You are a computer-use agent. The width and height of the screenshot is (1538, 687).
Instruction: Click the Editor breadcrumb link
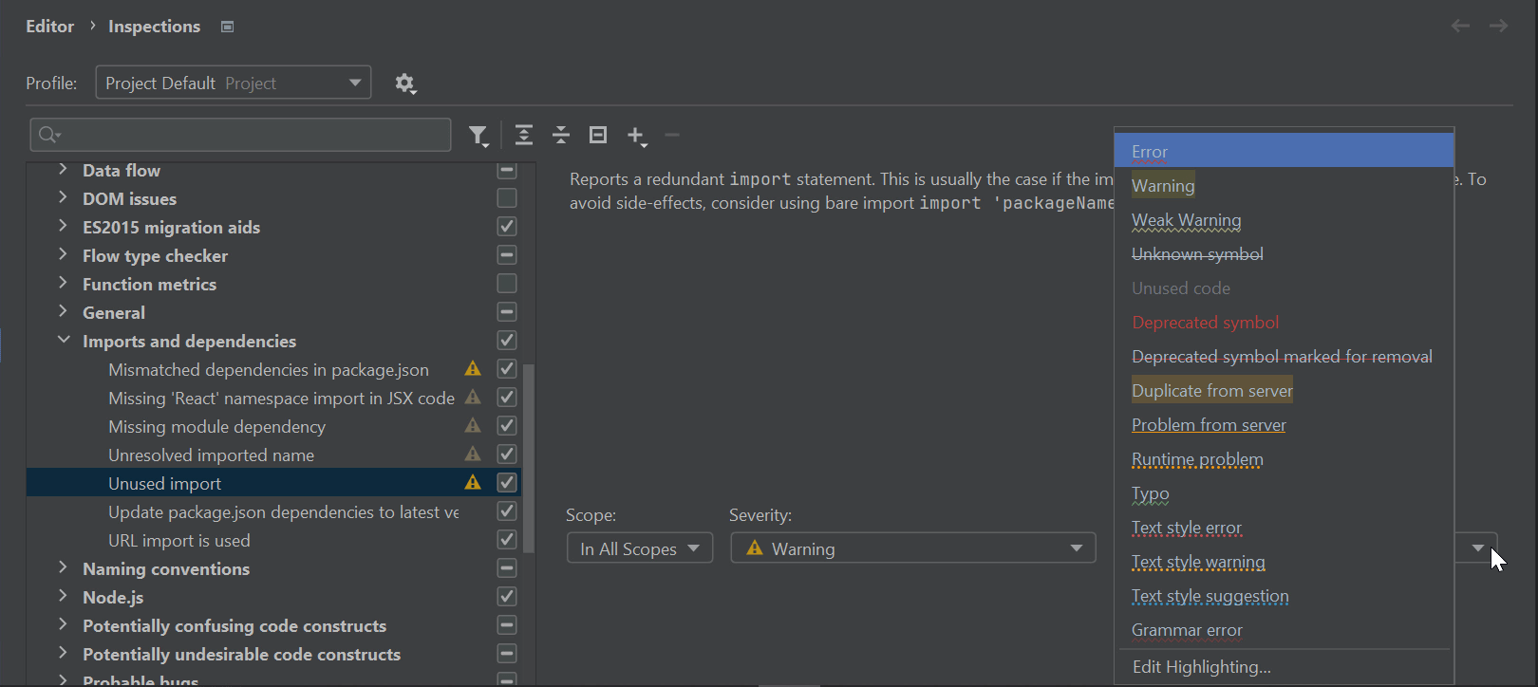(49, 27)
